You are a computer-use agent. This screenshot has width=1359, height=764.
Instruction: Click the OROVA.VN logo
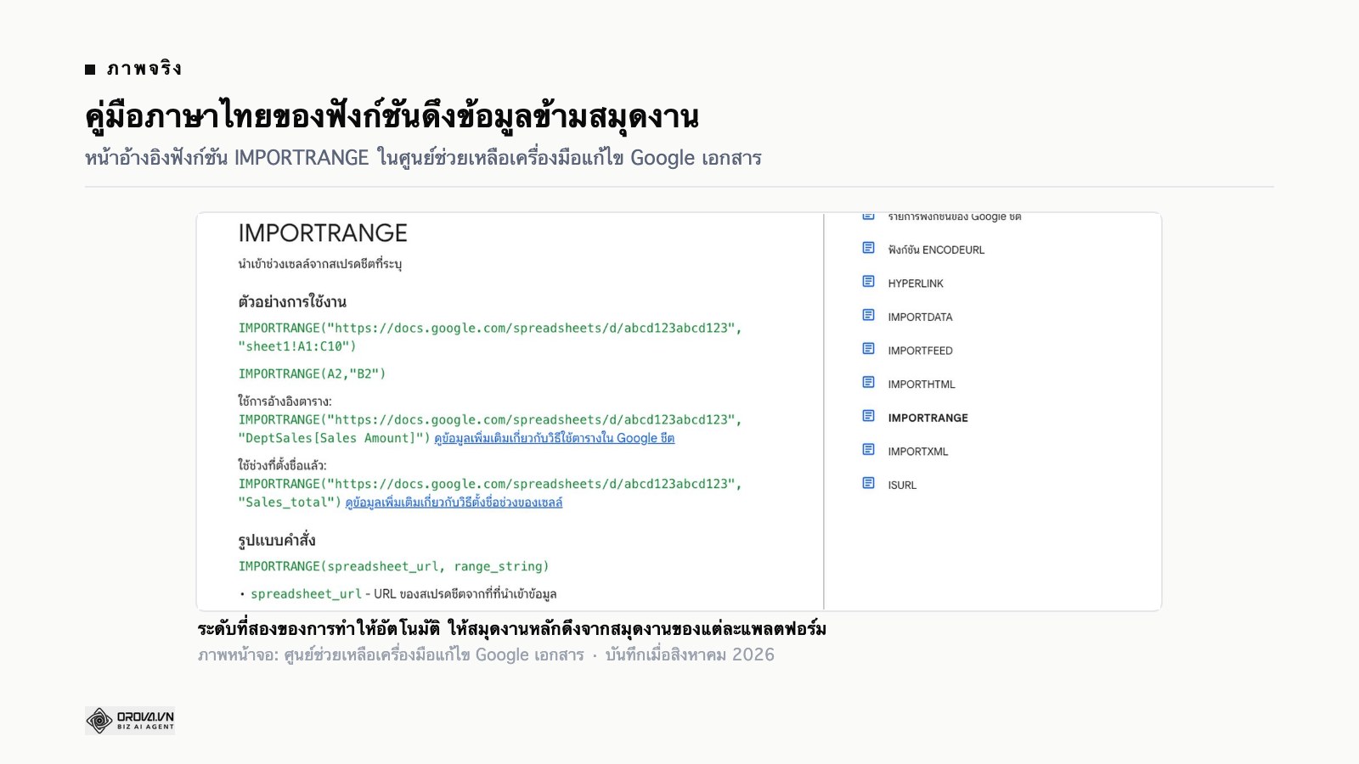tap(130, 721)
